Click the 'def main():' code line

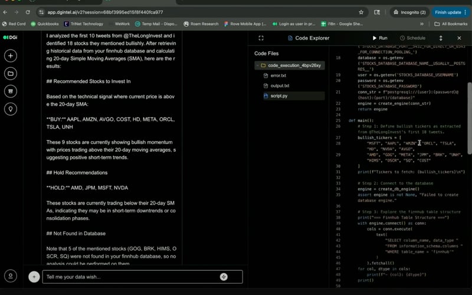[x=361, y=120]
